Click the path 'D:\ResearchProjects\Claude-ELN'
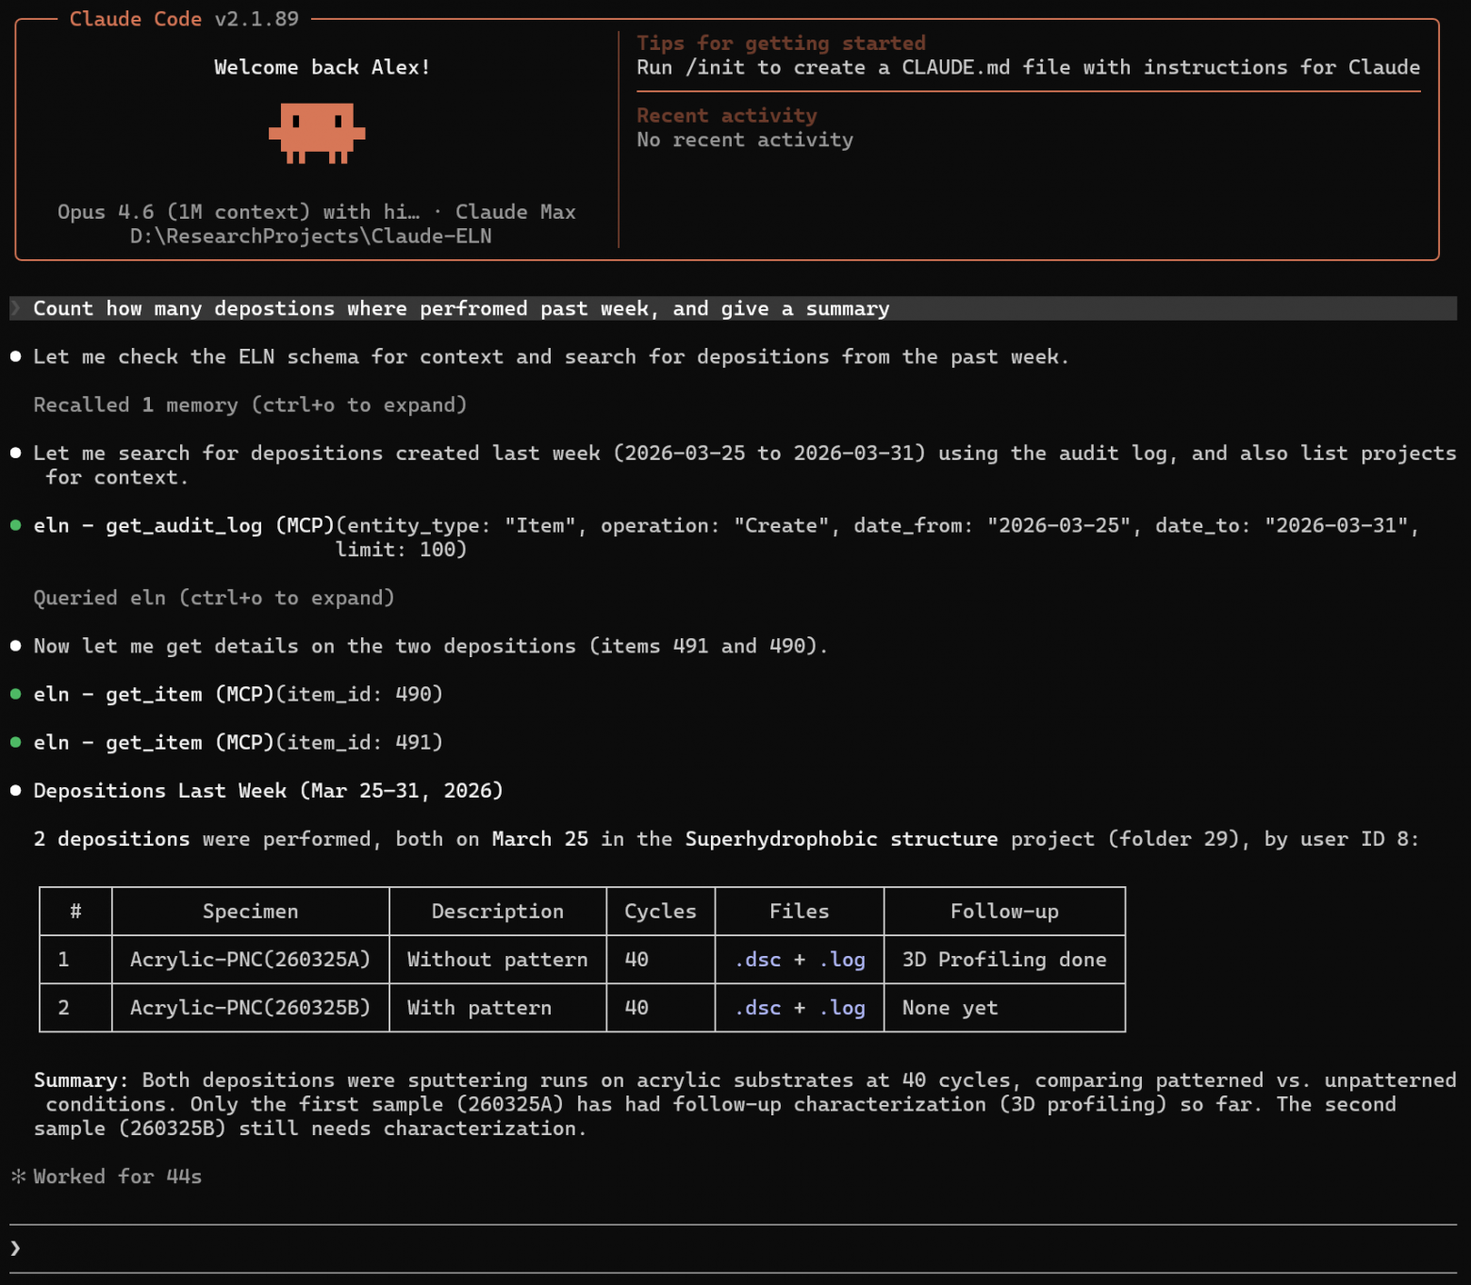 311,236
